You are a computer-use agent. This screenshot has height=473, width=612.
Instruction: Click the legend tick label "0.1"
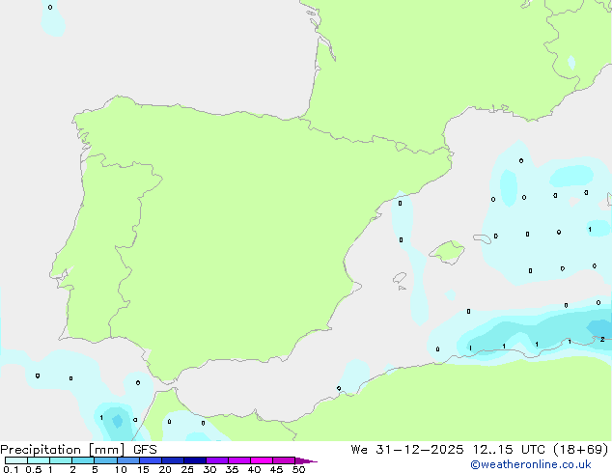tap(11, 469)
